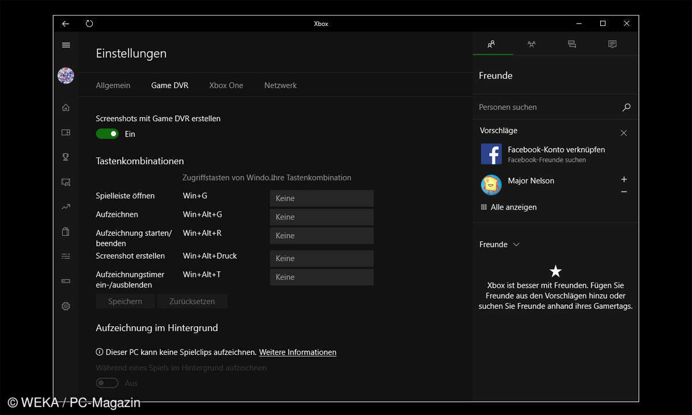This screenshot has width=692, height=415.
Task: Open Settings gear in sidebar
Action: point(66,306)
